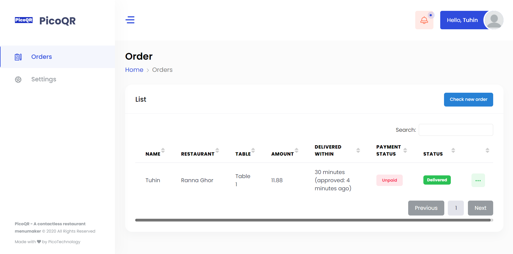The width and height of the screenshot is (513, 254).
Task: Toggle the hamburger sidebar menu
Action: (x=130, y=20)
